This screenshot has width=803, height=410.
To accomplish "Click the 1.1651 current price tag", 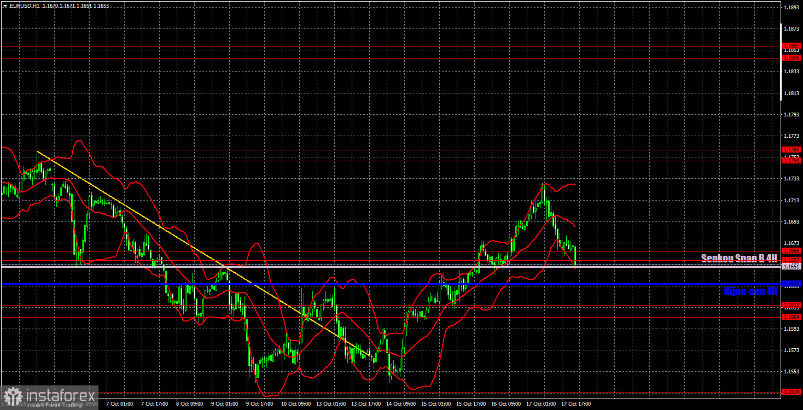I will (792, 267).
